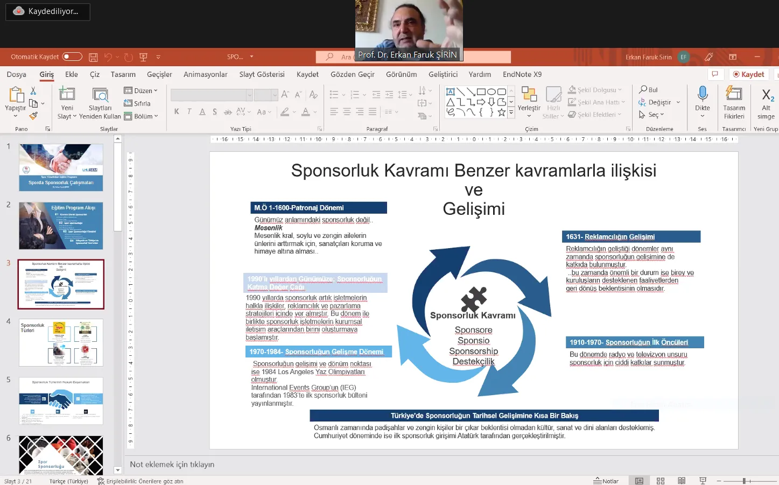The width and height of the screenshot is (779, 485).
Task: Click the scissors cut icon
Action: tap(33, 91)
